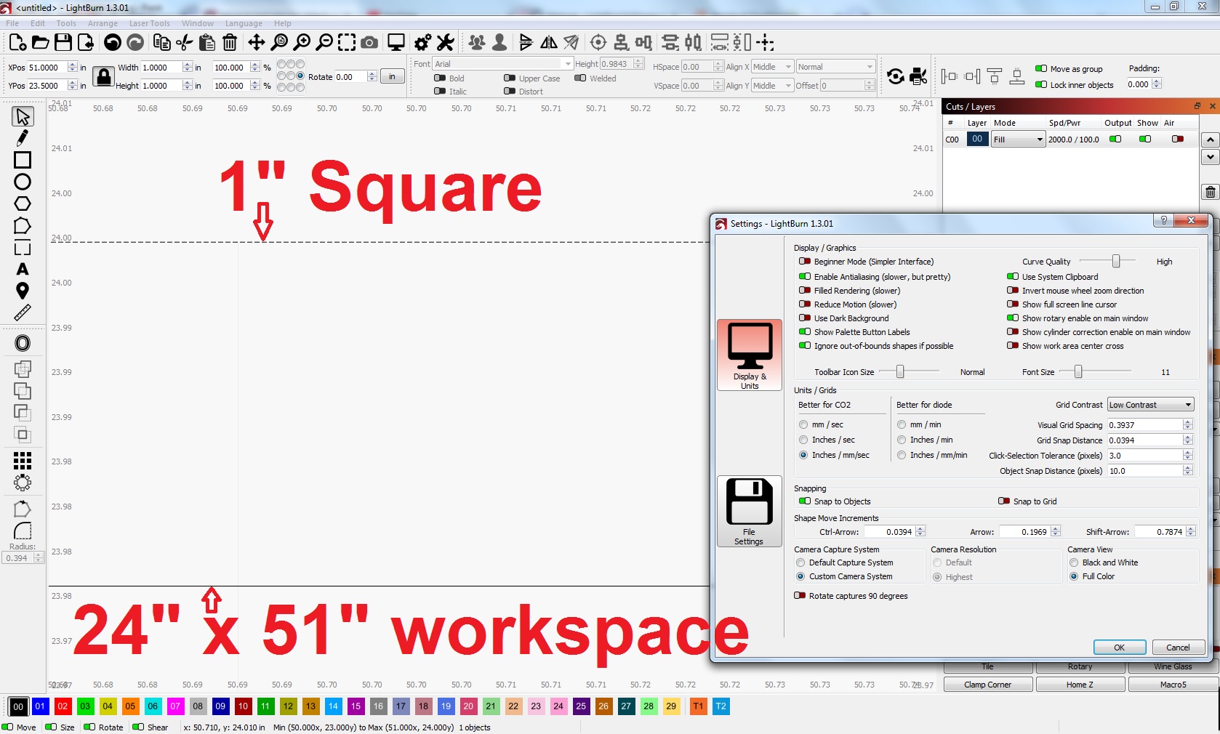The height and width of the screenshot is (734, 1220).
Task: Increase Ctrl-Arrow increment stepper
Action: click(921, 529)
